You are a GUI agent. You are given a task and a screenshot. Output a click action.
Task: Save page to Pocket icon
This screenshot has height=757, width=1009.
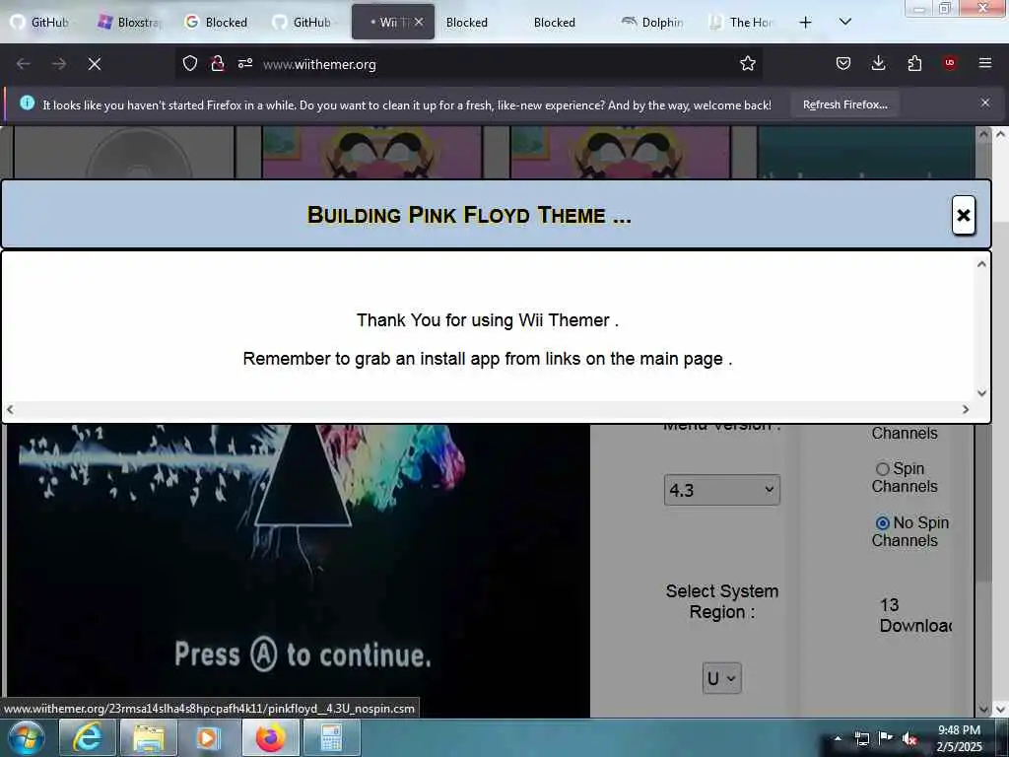coord(843,63)
